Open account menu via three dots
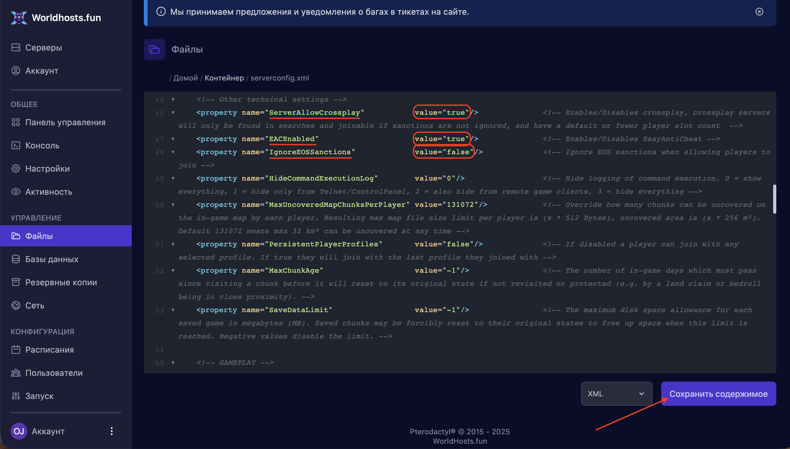The image size is (790, 449). coord(111,431)
